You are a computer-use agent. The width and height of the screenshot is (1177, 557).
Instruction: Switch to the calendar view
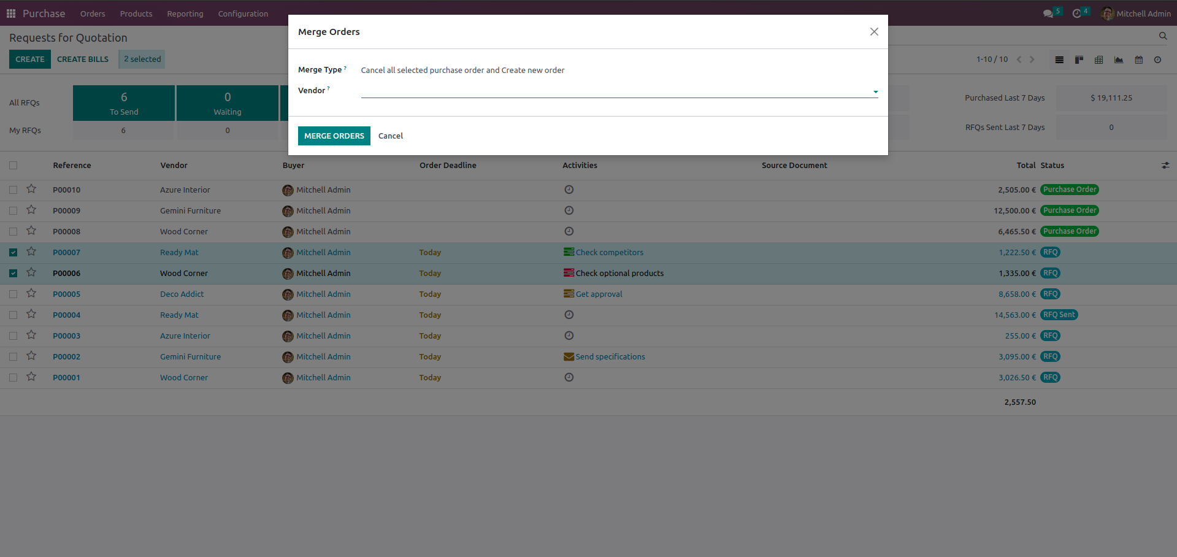coord(1139,60)
